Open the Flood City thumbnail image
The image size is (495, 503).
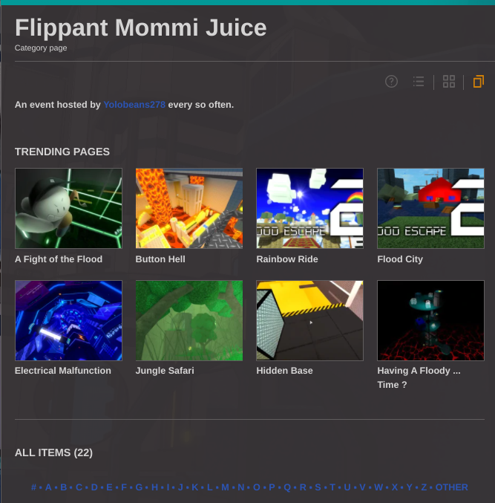pyautogui.click(x=430, y=208)
